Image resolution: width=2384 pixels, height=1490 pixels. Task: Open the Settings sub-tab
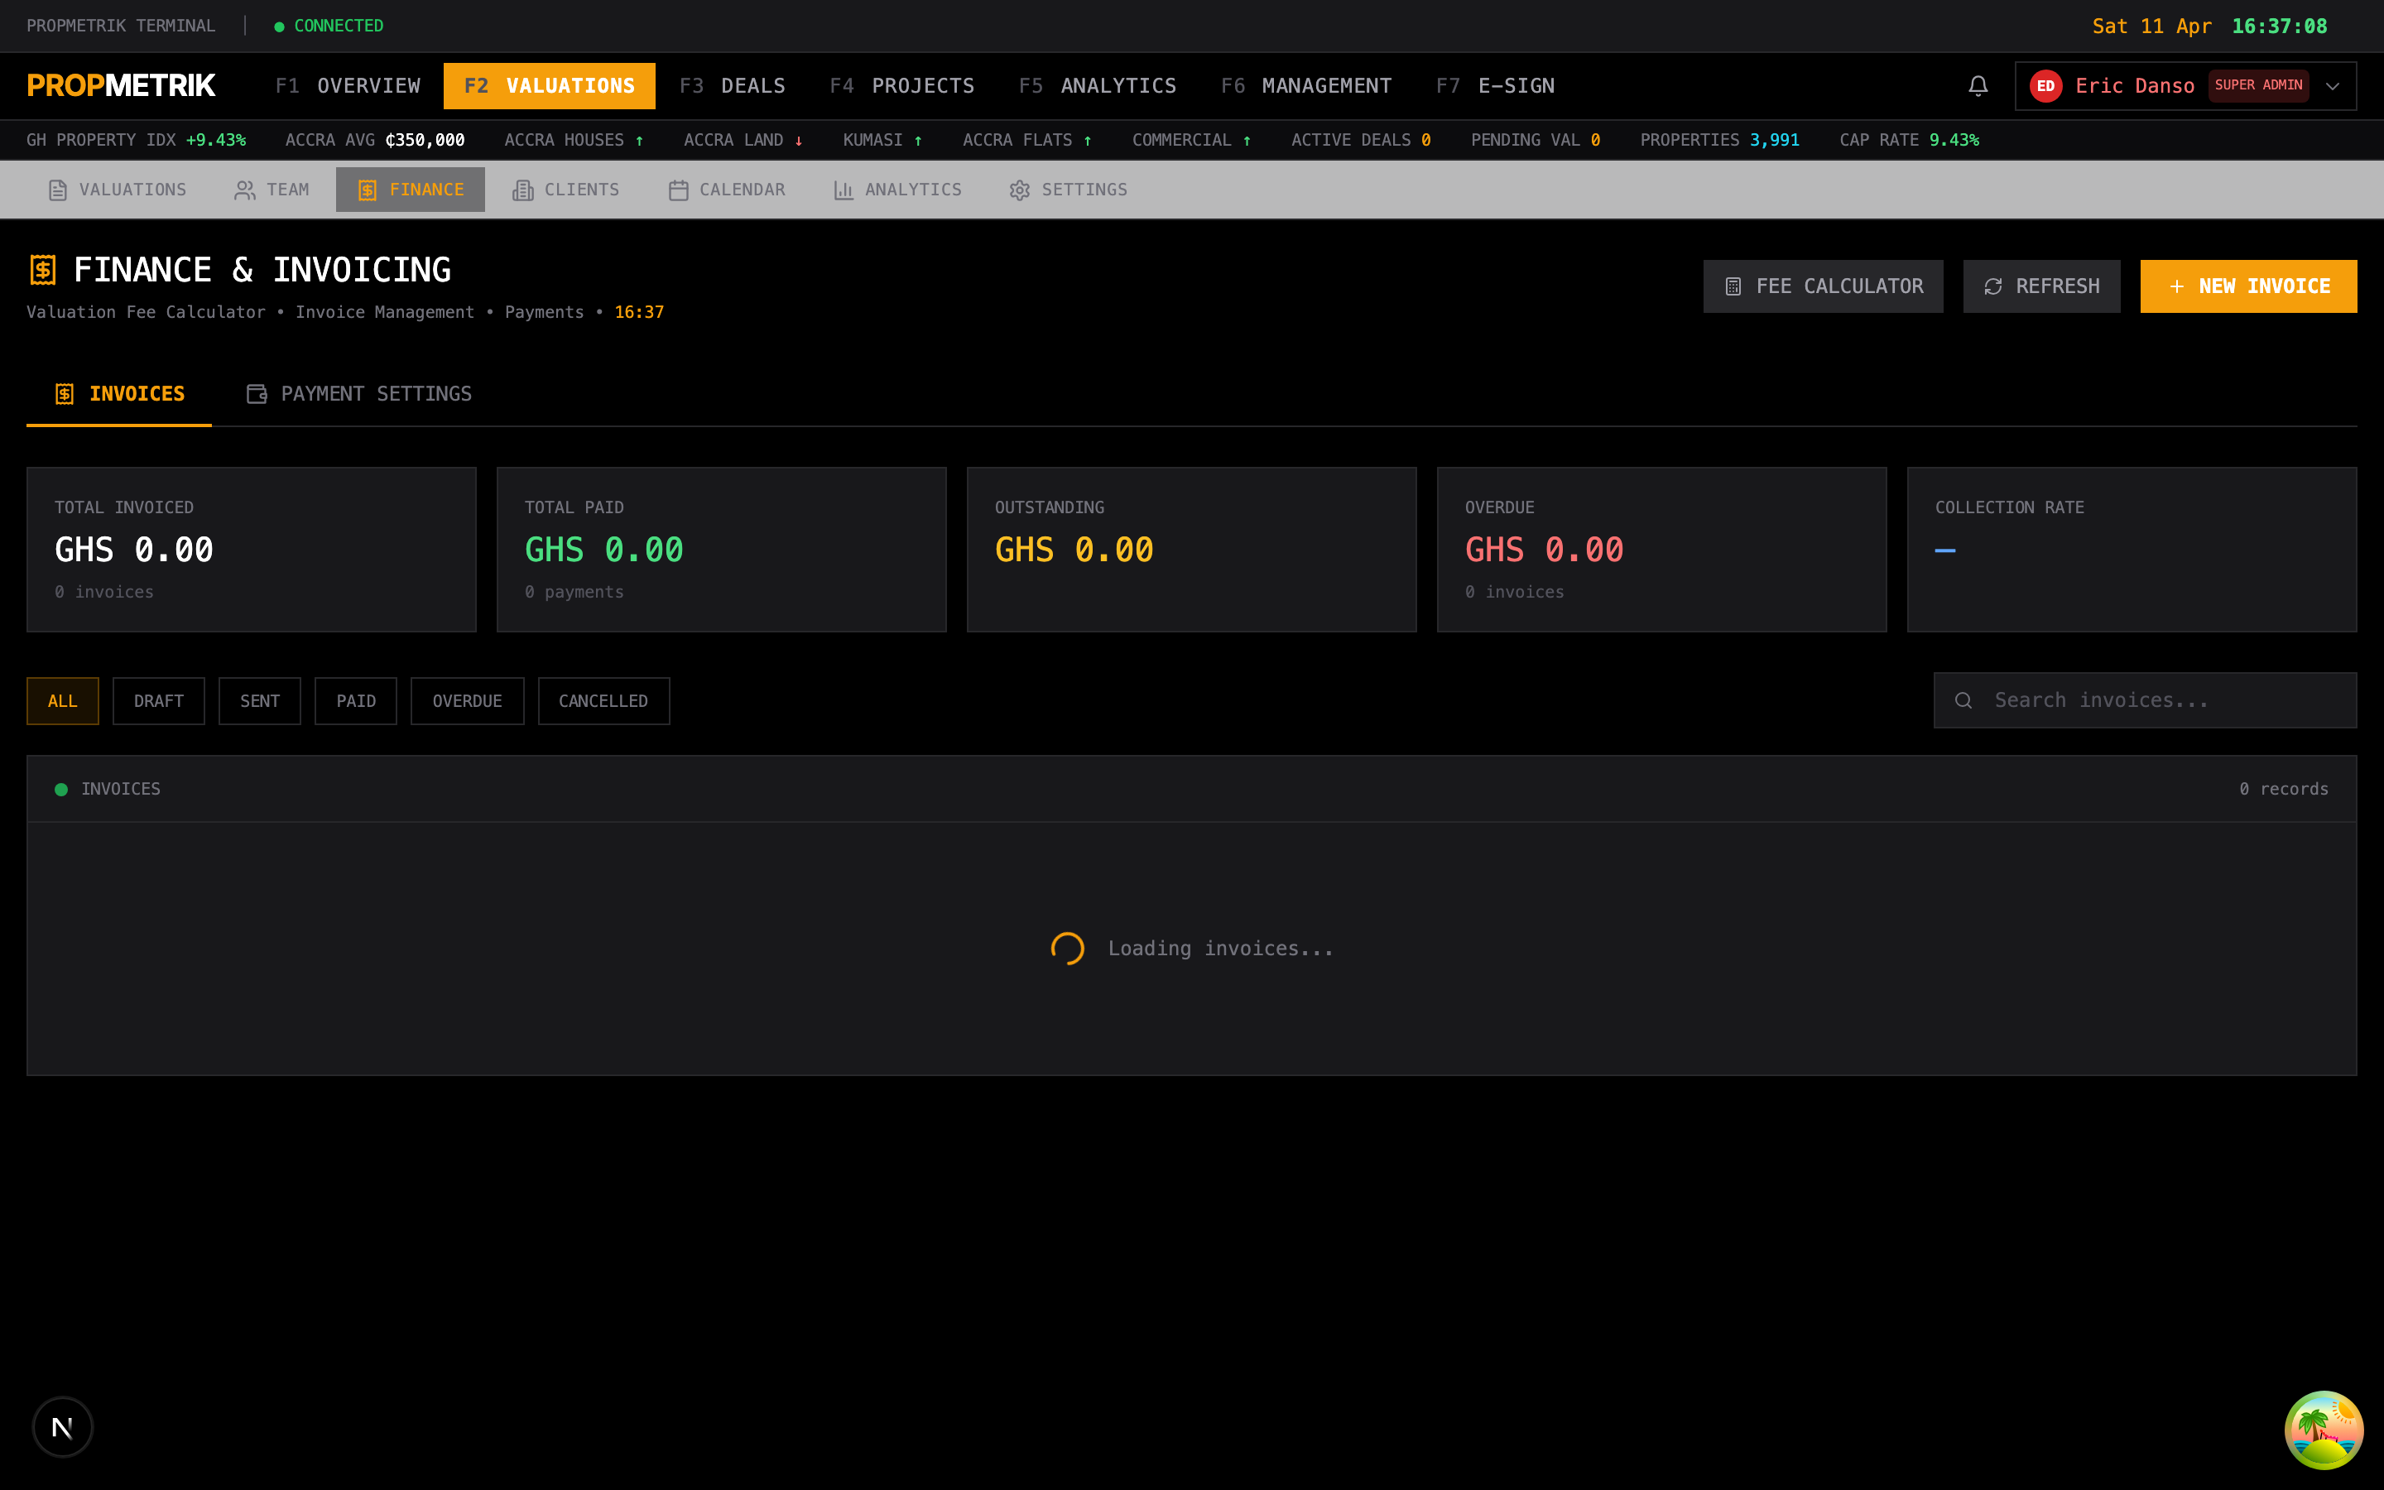tap(1068, 190)
